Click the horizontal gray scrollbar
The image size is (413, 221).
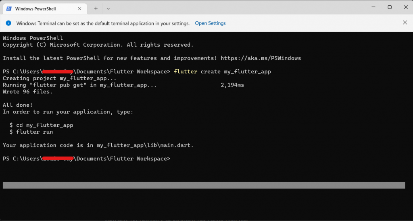point(204,185)
